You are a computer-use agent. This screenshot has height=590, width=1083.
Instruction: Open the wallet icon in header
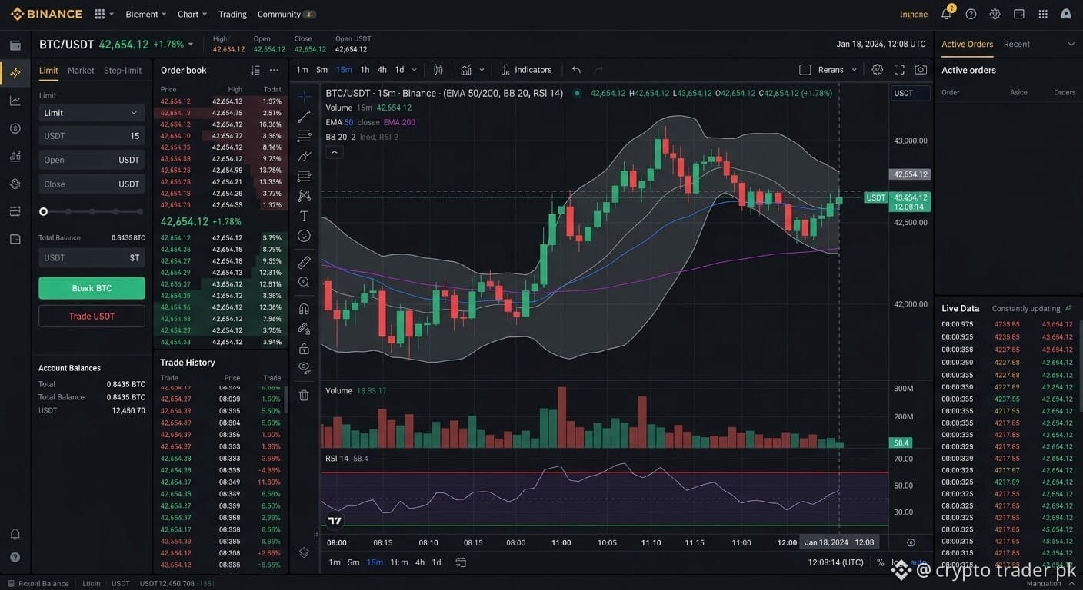[x=1018, y=14]
